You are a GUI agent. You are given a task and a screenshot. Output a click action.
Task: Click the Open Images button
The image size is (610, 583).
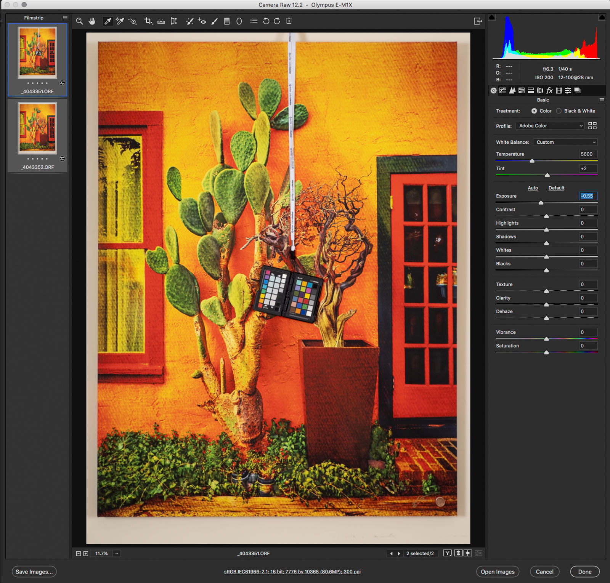click(x=498, y=572)
